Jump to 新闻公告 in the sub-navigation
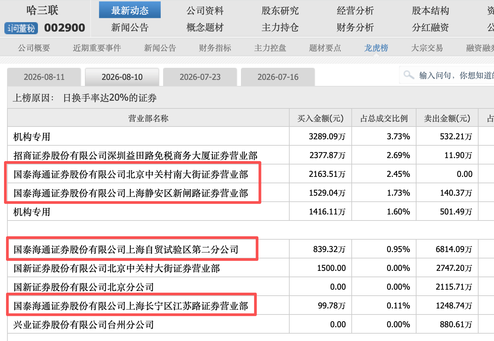This screenshot has height=341, width=494. [x=160, y=48]
